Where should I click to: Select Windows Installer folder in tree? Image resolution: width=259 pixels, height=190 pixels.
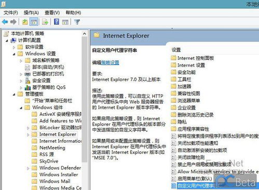pos(55,174)
